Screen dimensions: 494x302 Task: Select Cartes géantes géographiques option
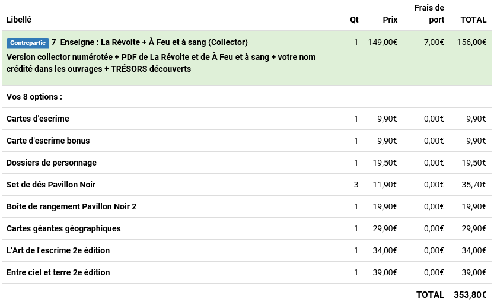63,228
